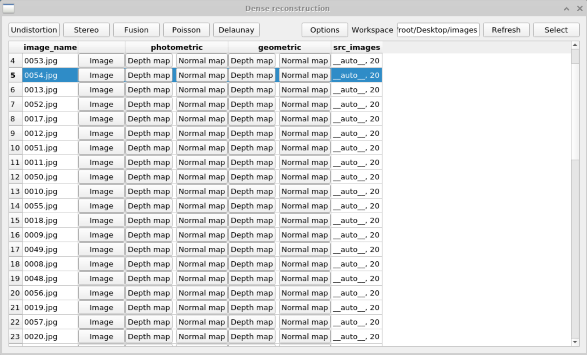Open the Image button for 0020.jpg
This screenshot has height=355, width=587.
102,336
